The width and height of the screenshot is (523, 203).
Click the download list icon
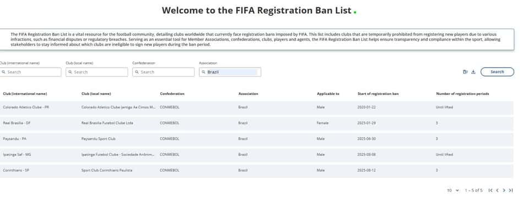point(473,72)
